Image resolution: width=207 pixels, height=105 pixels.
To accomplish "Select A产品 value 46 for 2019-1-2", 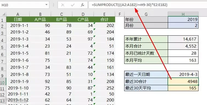I will 40,32.
